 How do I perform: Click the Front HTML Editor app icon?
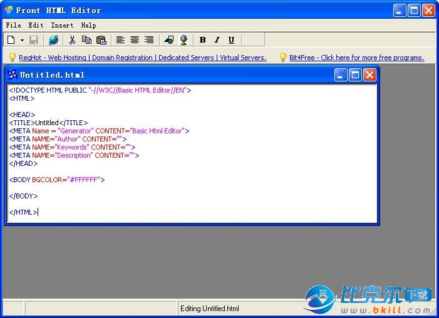9,10
